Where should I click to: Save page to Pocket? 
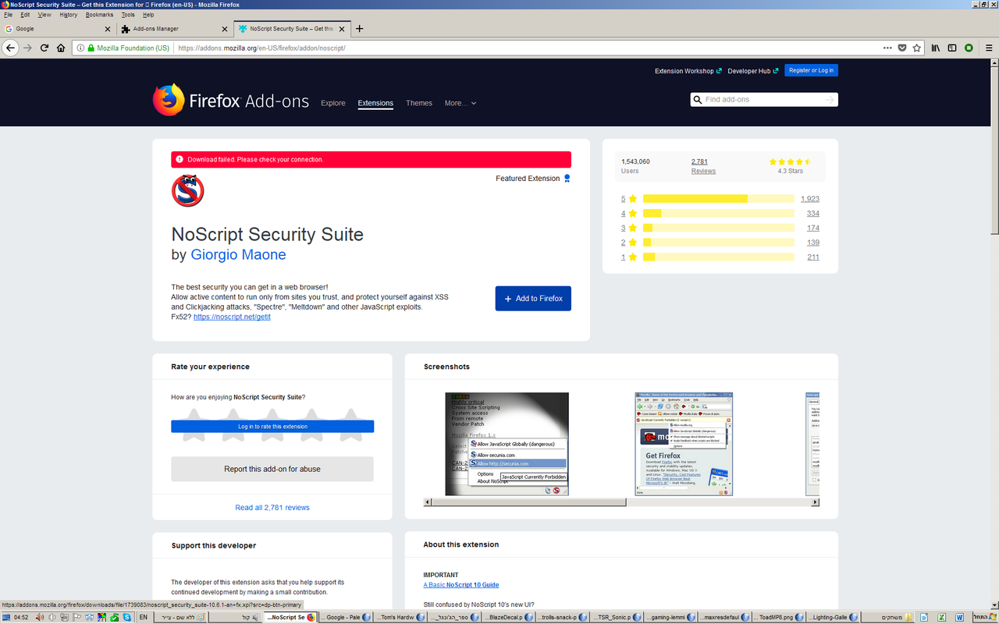pos(902,48)
